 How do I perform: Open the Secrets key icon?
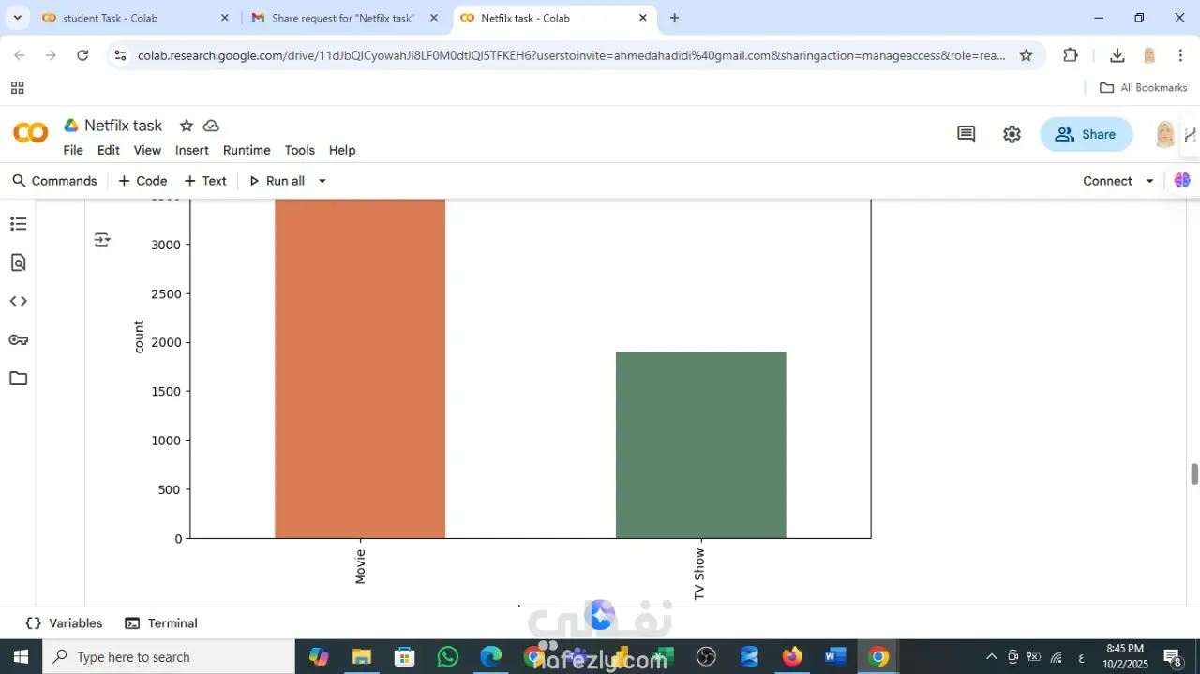pyautogui.click(x=18, y=339)
